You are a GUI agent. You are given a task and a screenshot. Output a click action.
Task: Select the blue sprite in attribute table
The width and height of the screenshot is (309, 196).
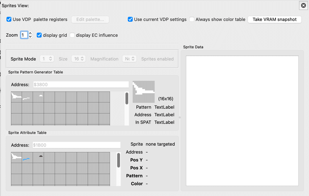pyautogui.click(x=27, y=157)
